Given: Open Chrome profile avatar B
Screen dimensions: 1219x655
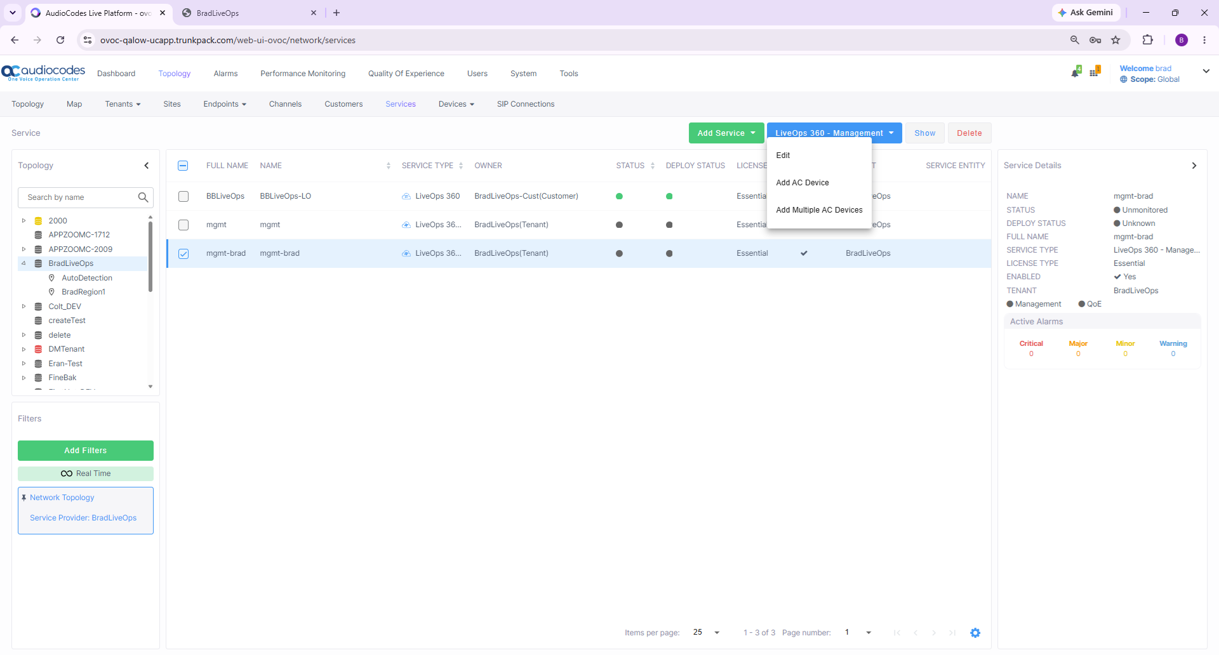Looking at the screenshot, I should click(1182, 40).
